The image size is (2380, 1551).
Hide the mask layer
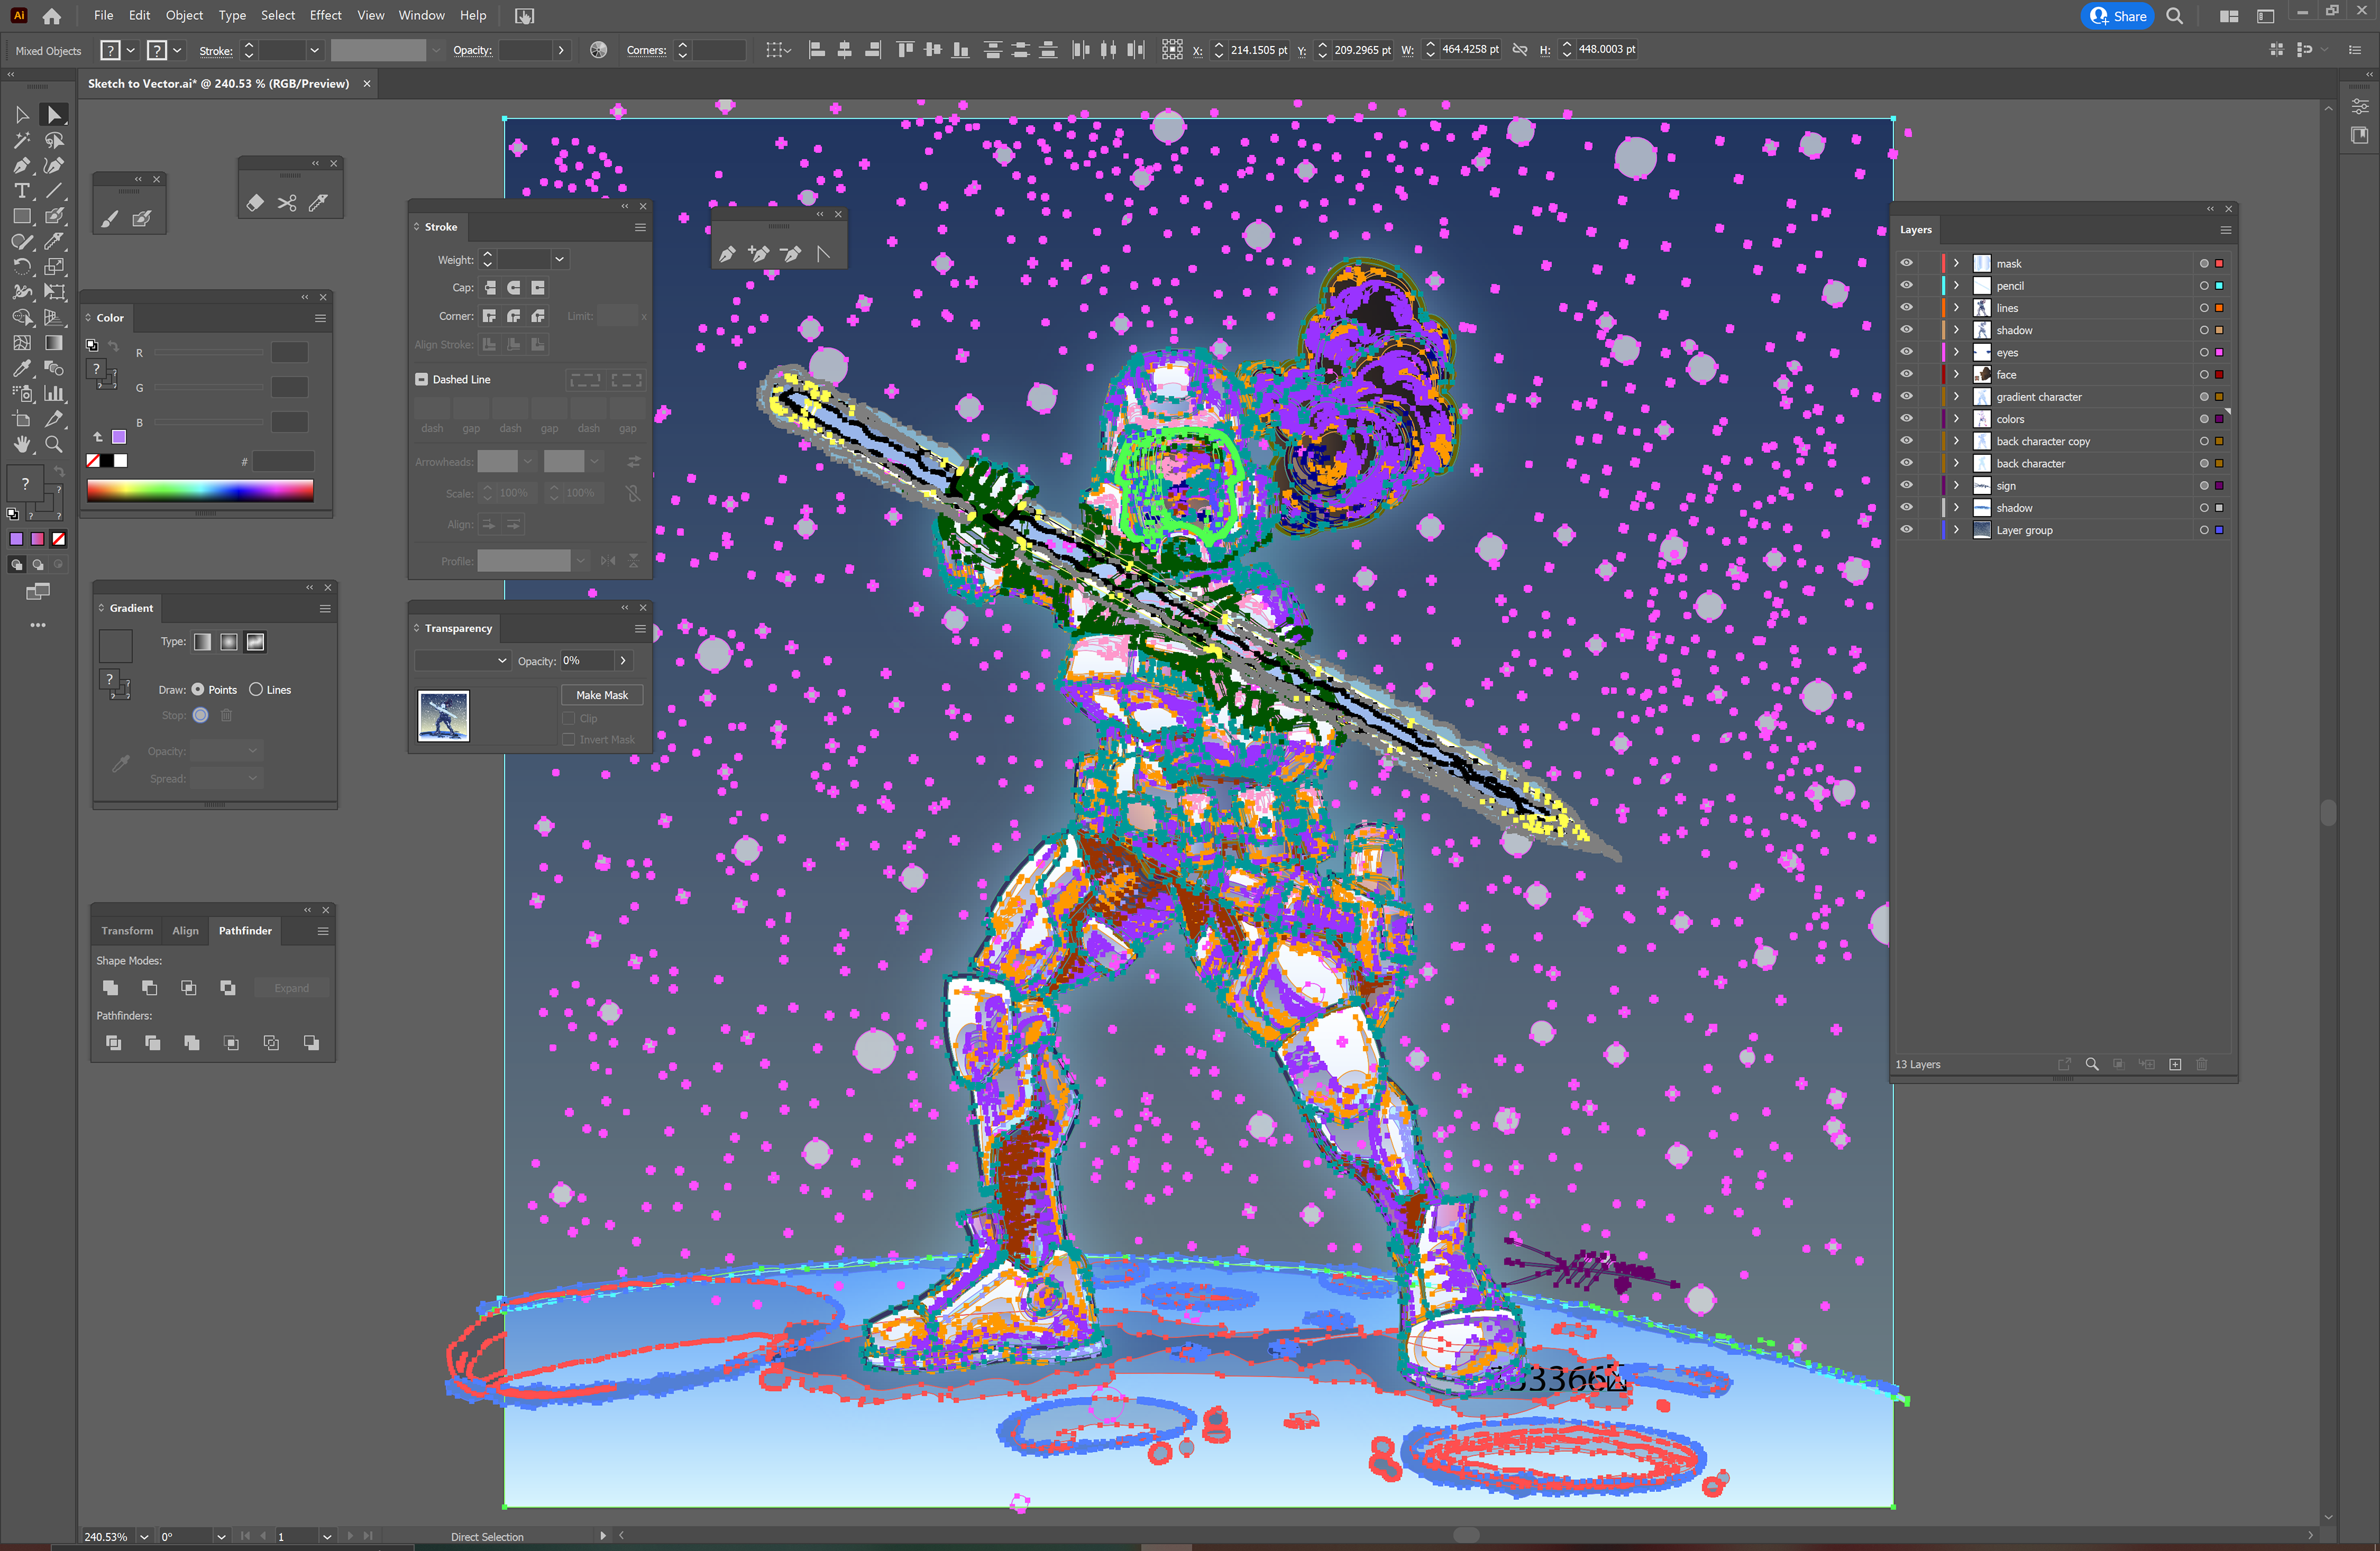click(1906, 263)
